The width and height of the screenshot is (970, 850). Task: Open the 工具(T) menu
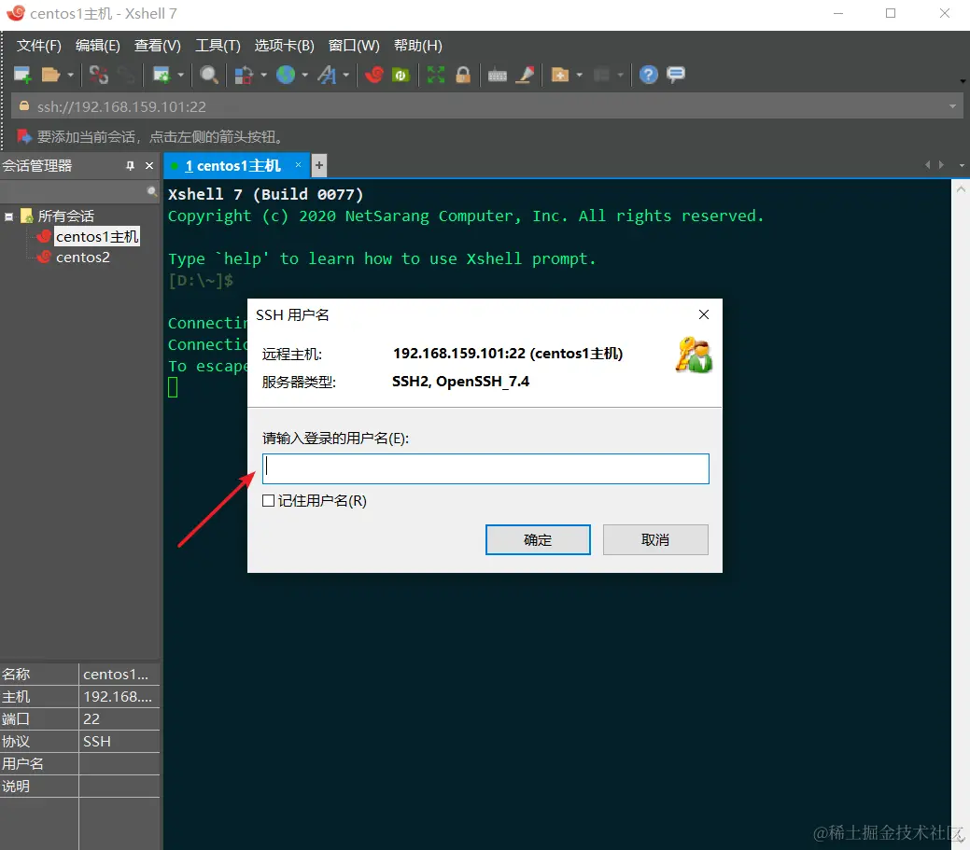pyautogui.click(x=218, y=46)
